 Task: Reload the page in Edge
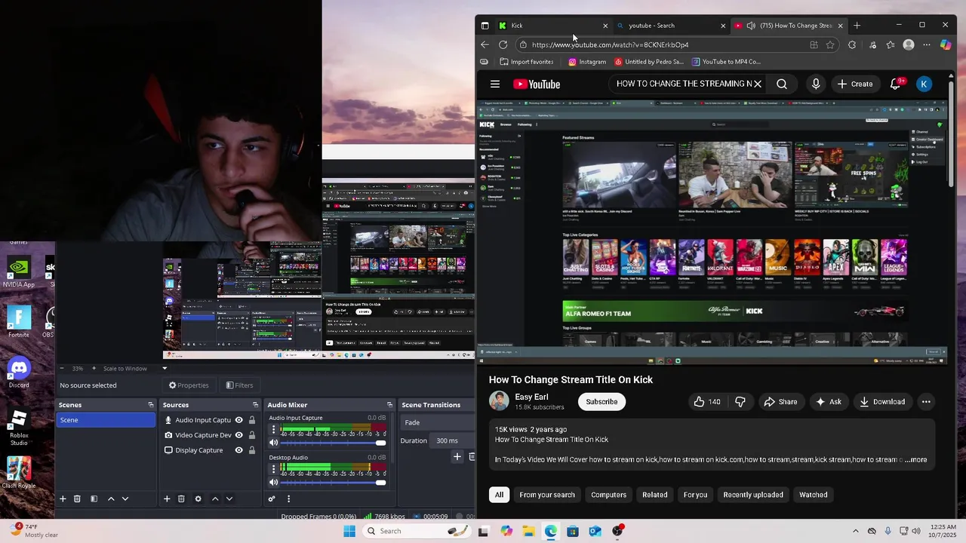503,44
